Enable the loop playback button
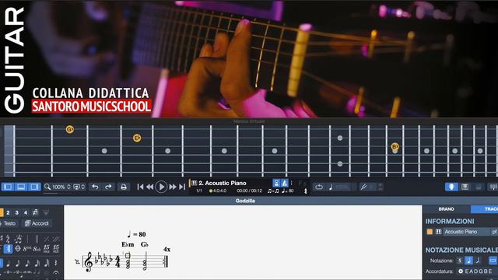The height and width of the screenshot is (280, 498). 319,187
